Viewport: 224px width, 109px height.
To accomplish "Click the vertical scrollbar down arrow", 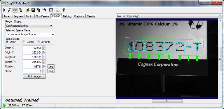I will coord(220,97).
